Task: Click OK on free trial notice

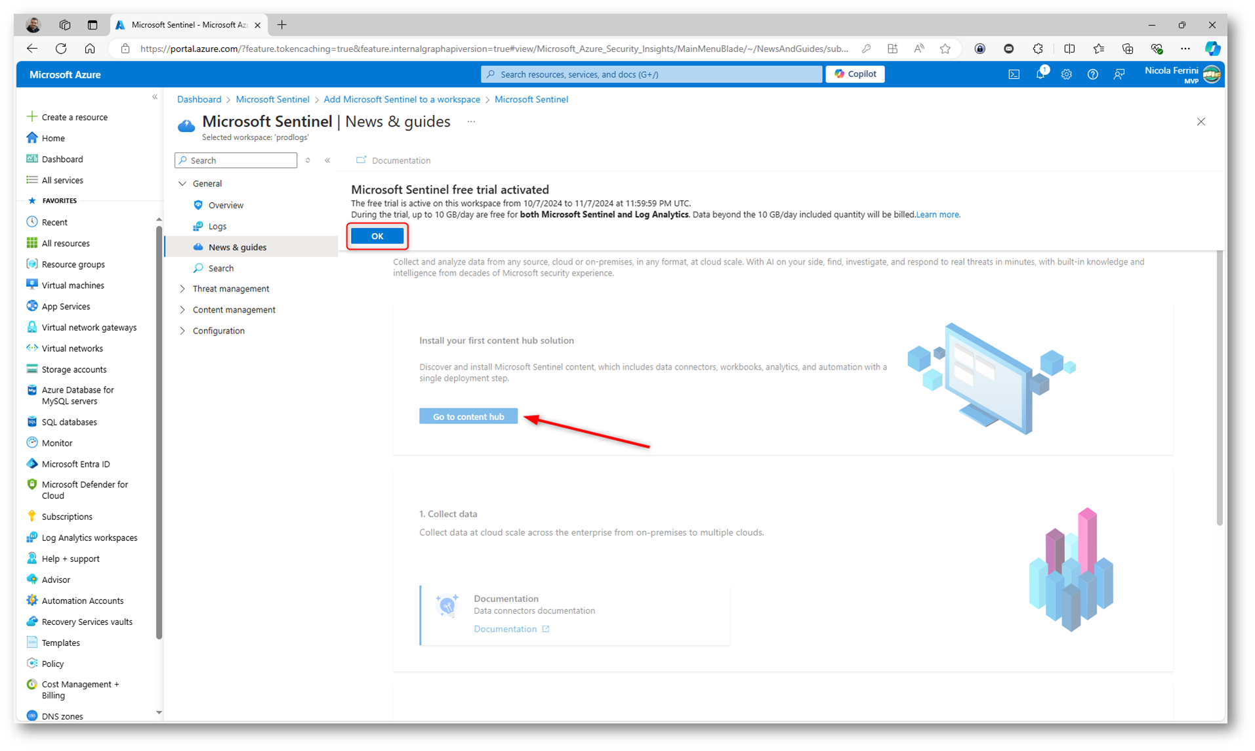Action: click(x=377, y=236)
